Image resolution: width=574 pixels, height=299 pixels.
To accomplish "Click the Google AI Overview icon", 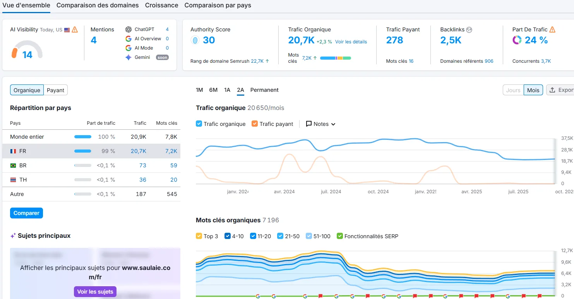I will click(x=128, y=38).
